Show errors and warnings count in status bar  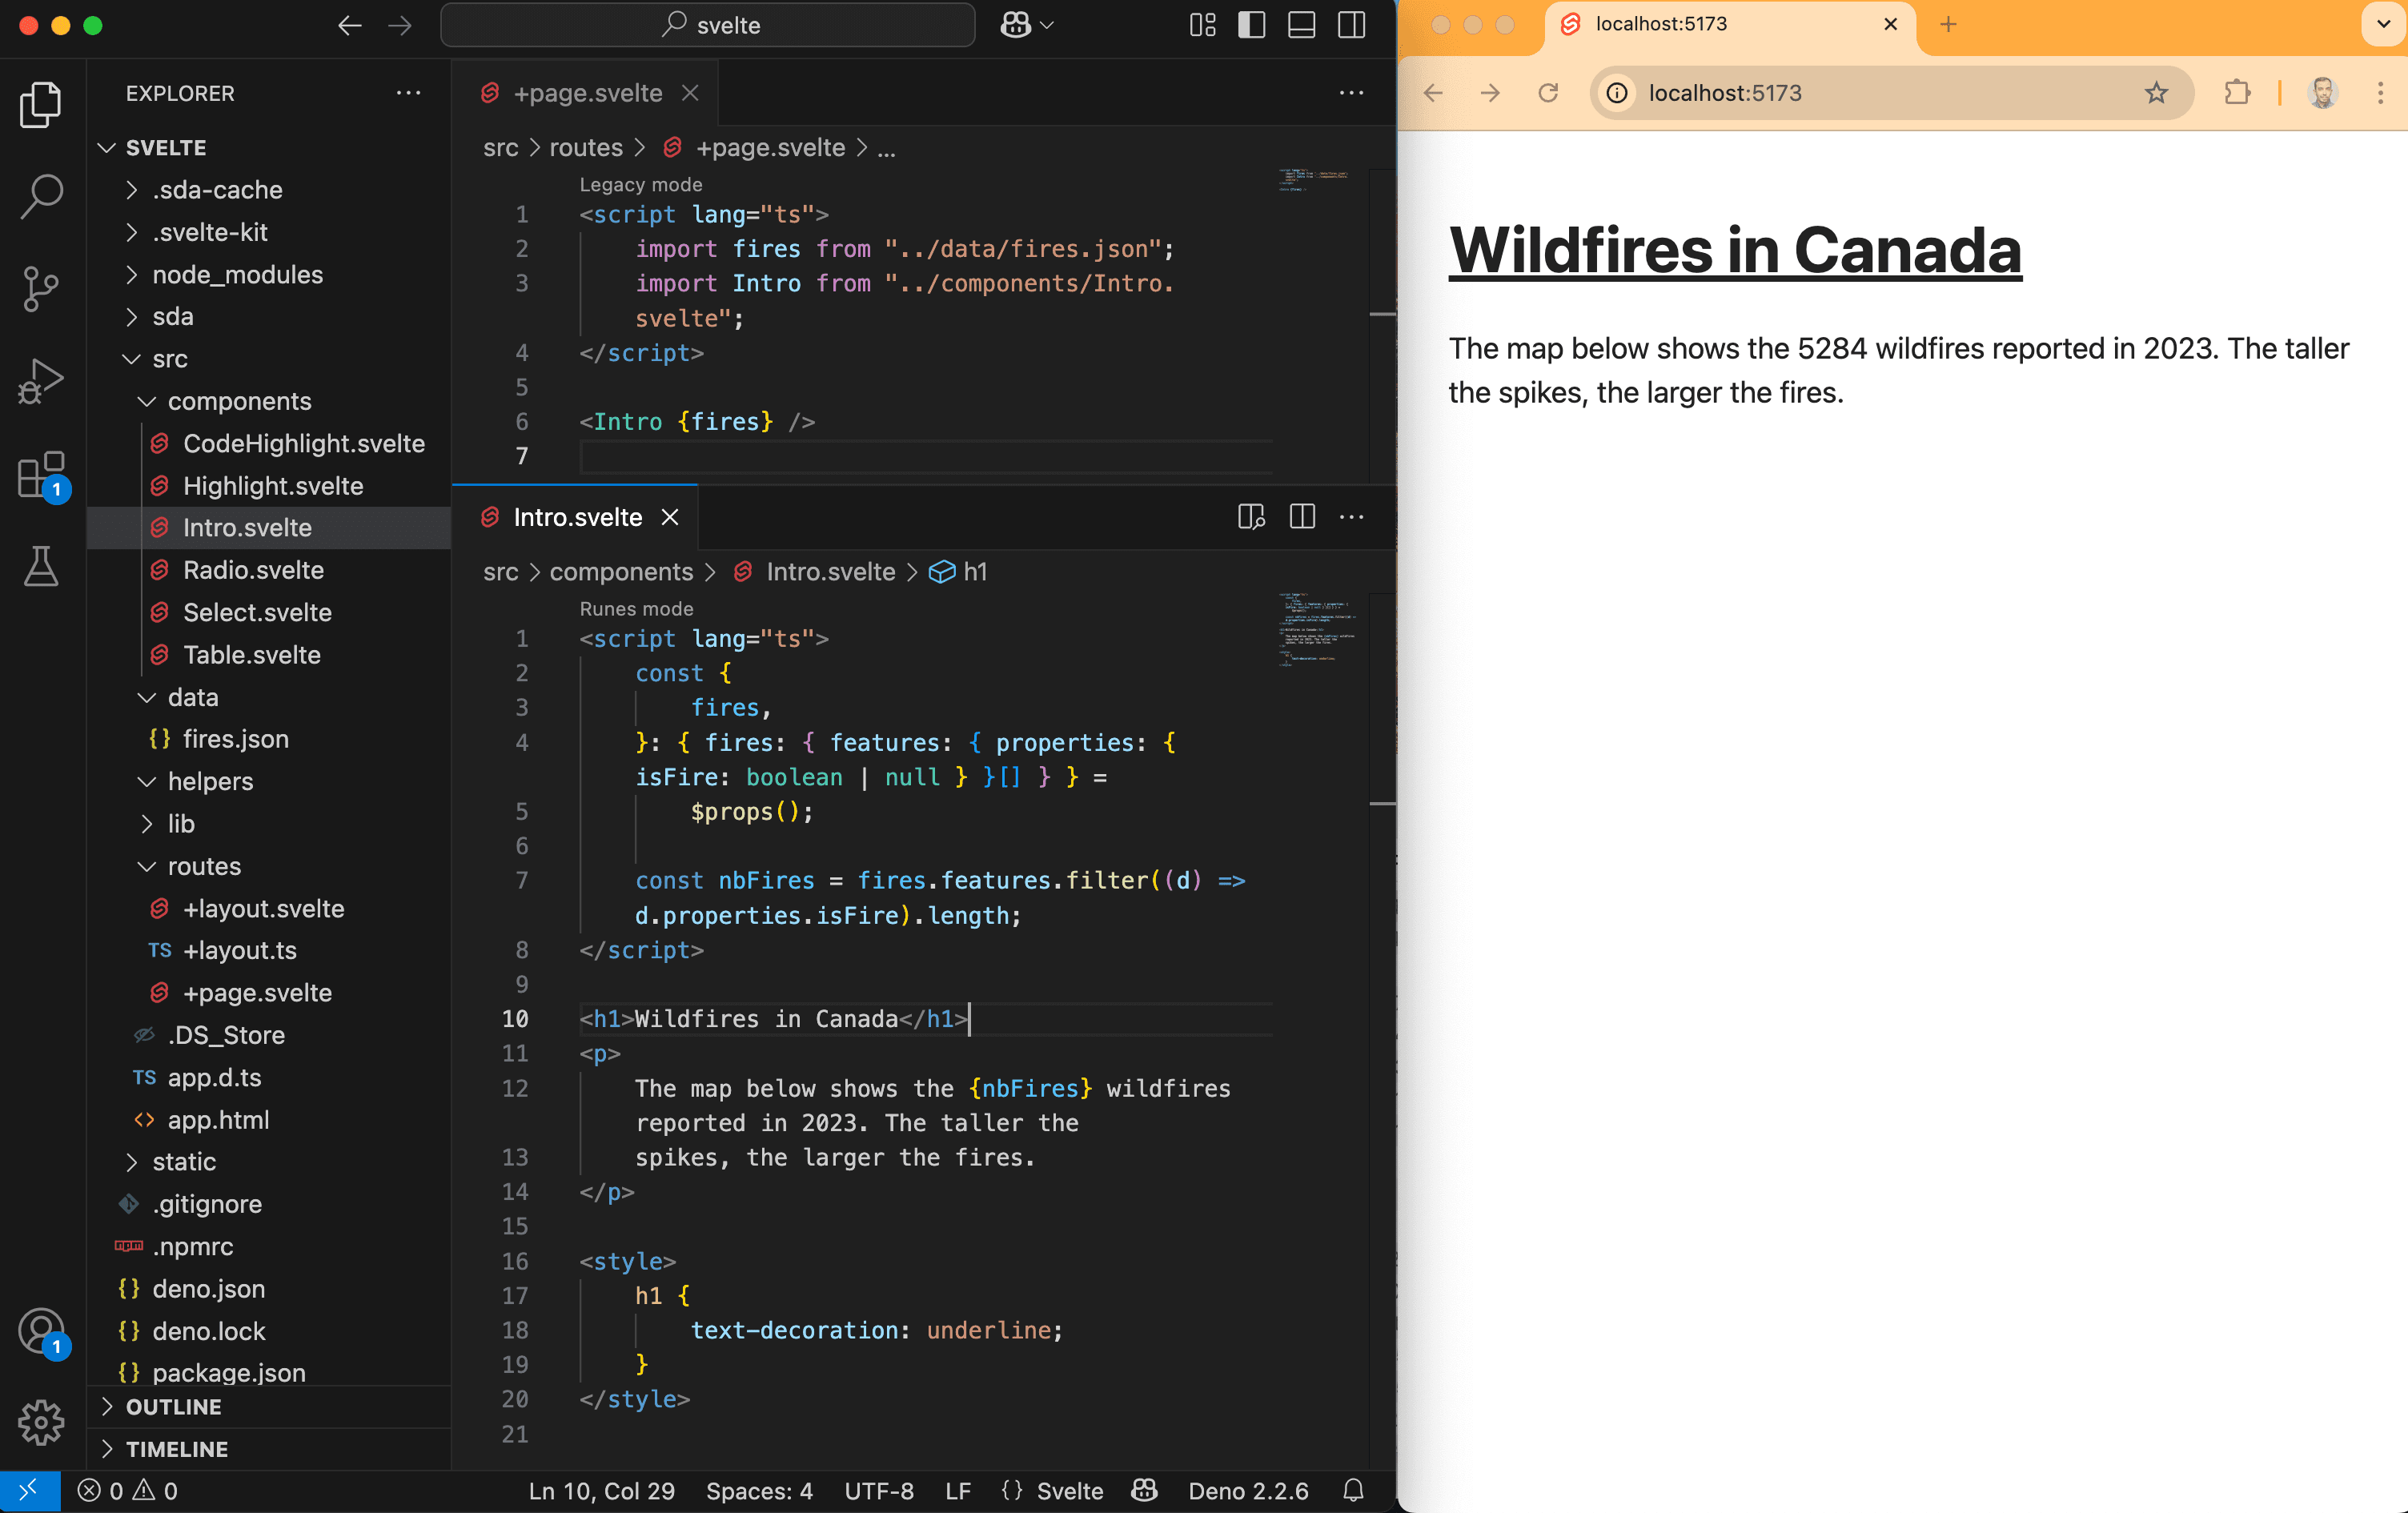pyautogui.click(x=128, y=1491)
